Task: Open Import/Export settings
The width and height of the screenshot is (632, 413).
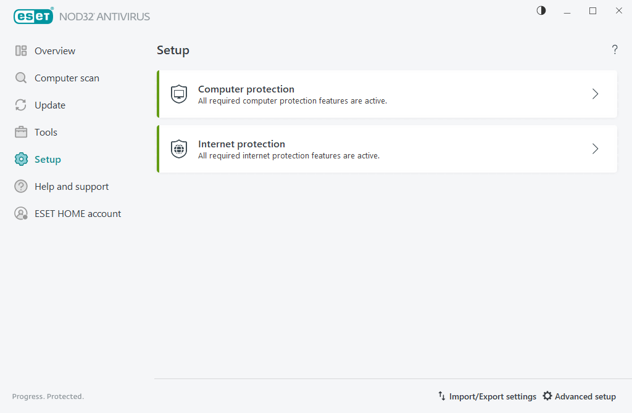Action: (487, 396)
